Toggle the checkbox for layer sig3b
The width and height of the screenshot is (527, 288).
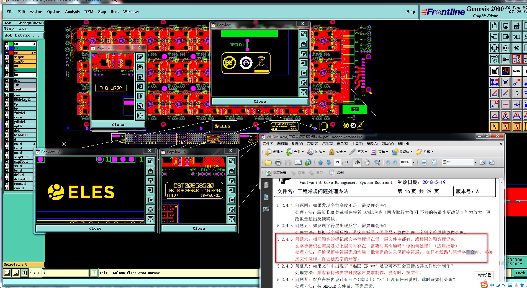click(7, 61)
